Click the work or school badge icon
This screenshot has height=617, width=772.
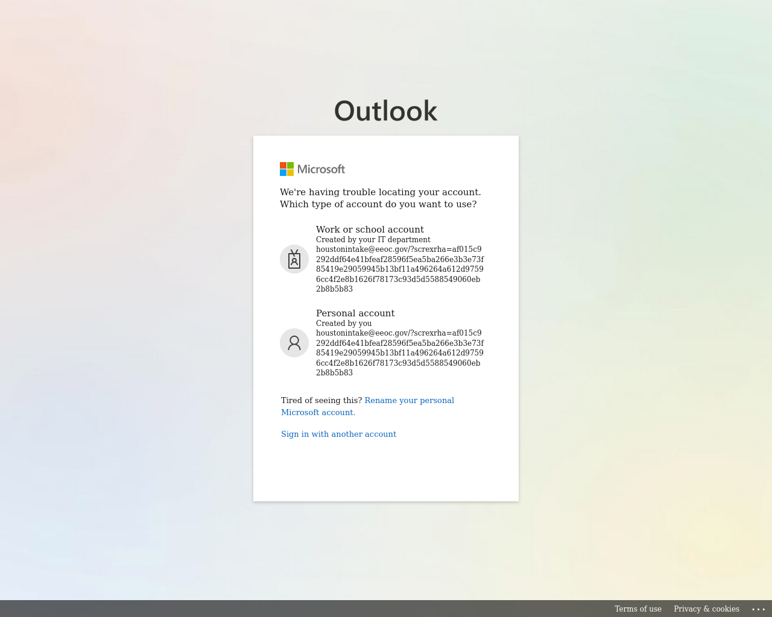point(294,259)
